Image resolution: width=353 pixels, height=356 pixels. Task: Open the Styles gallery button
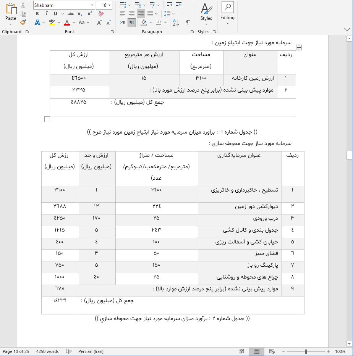[206, 14]
